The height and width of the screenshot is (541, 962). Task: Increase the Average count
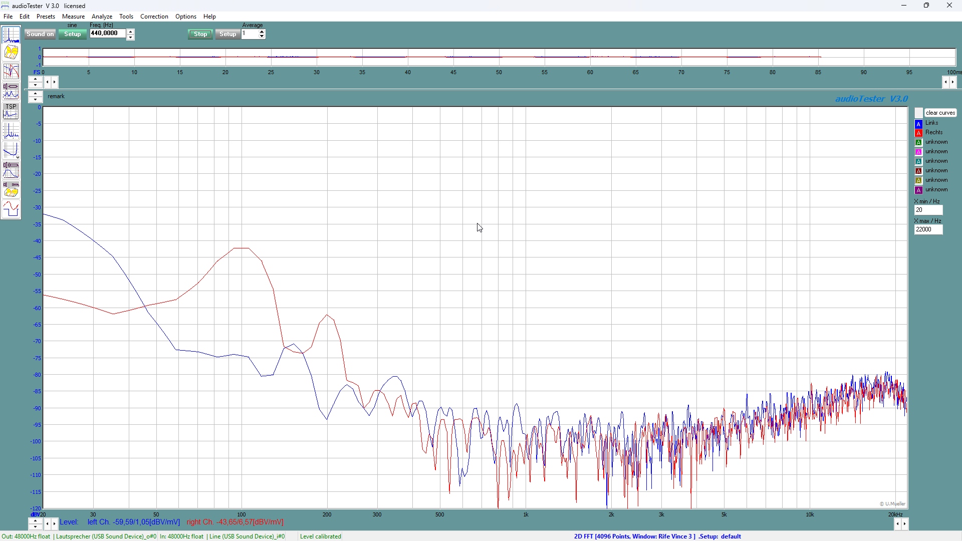[x=262, y=32]
